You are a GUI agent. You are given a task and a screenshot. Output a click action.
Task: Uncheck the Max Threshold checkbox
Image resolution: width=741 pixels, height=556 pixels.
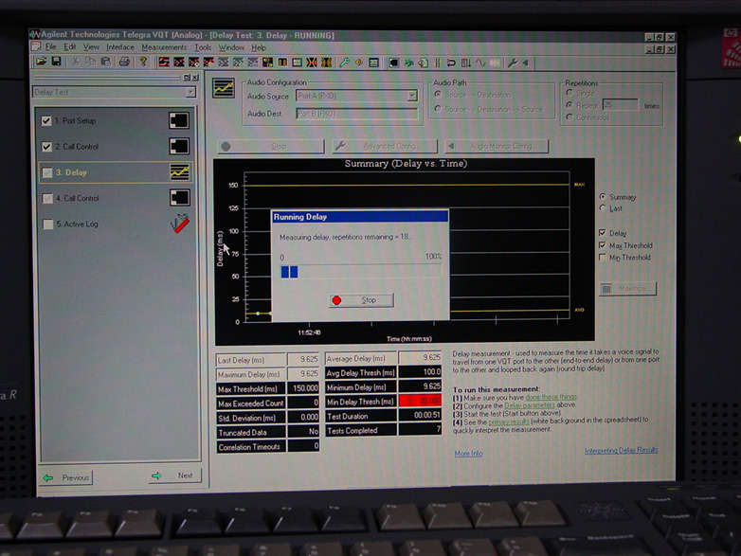602,244
